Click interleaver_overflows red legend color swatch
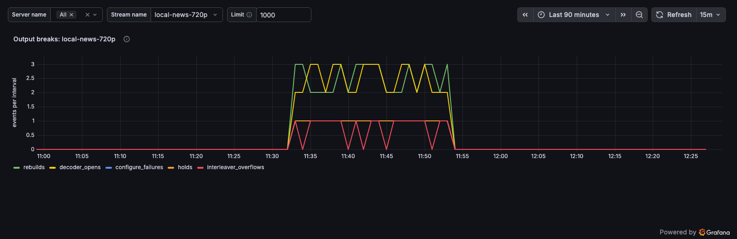 click(x=200, y=168)
